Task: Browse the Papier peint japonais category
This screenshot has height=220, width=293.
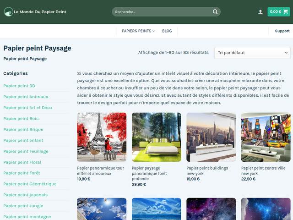Action: point(25,195)
